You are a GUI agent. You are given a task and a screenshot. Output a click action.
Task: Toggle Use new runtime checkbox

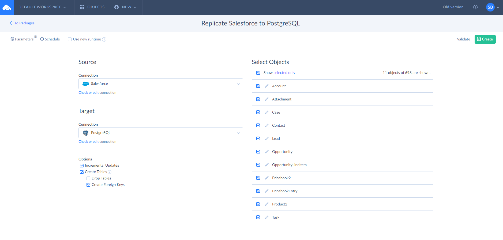[70, 39]
